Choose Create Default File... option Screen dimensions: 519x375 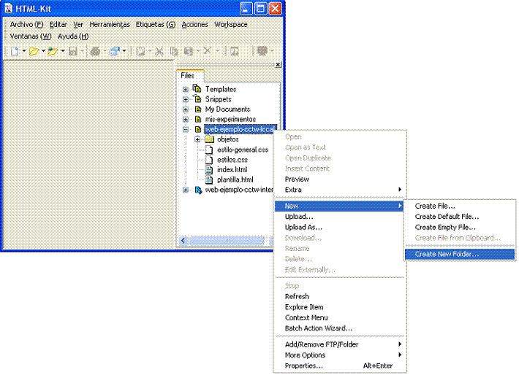[459, 217]
